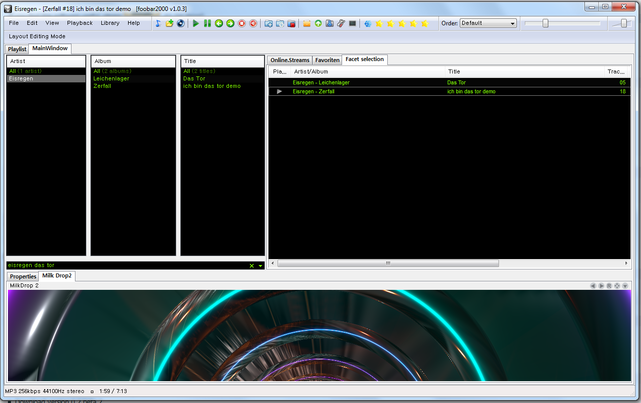Open the Edit menu
The image size is (641, 403).
tap(32, 23)
